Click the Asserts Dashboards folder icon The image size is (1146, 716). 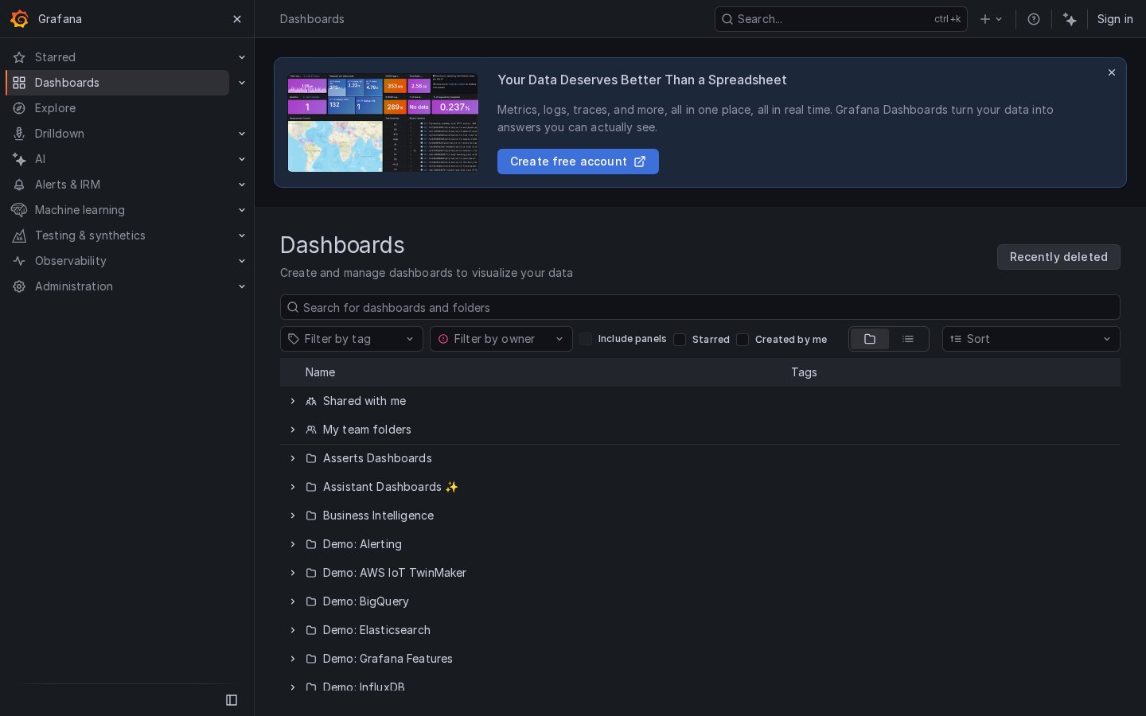coord(311,458)
